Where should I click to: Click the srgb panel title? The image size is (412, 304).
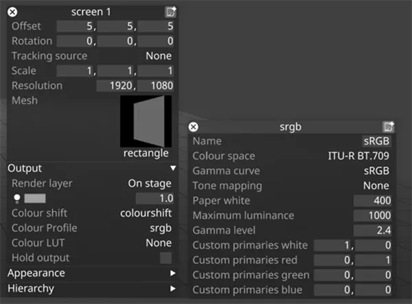click(x=290, y=127)
